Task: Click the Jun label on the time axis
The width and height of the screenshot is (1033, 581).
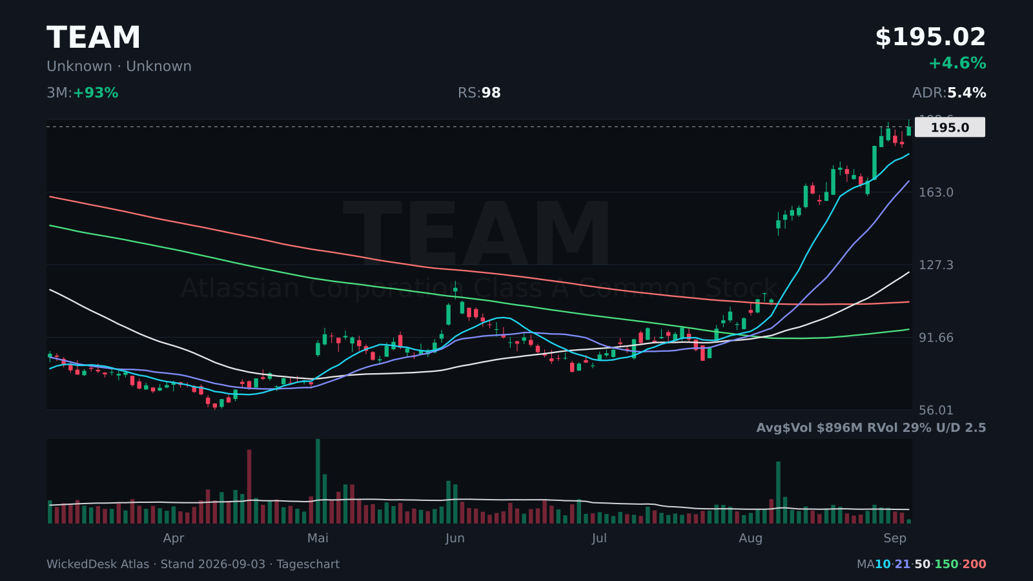Action: 455,538
